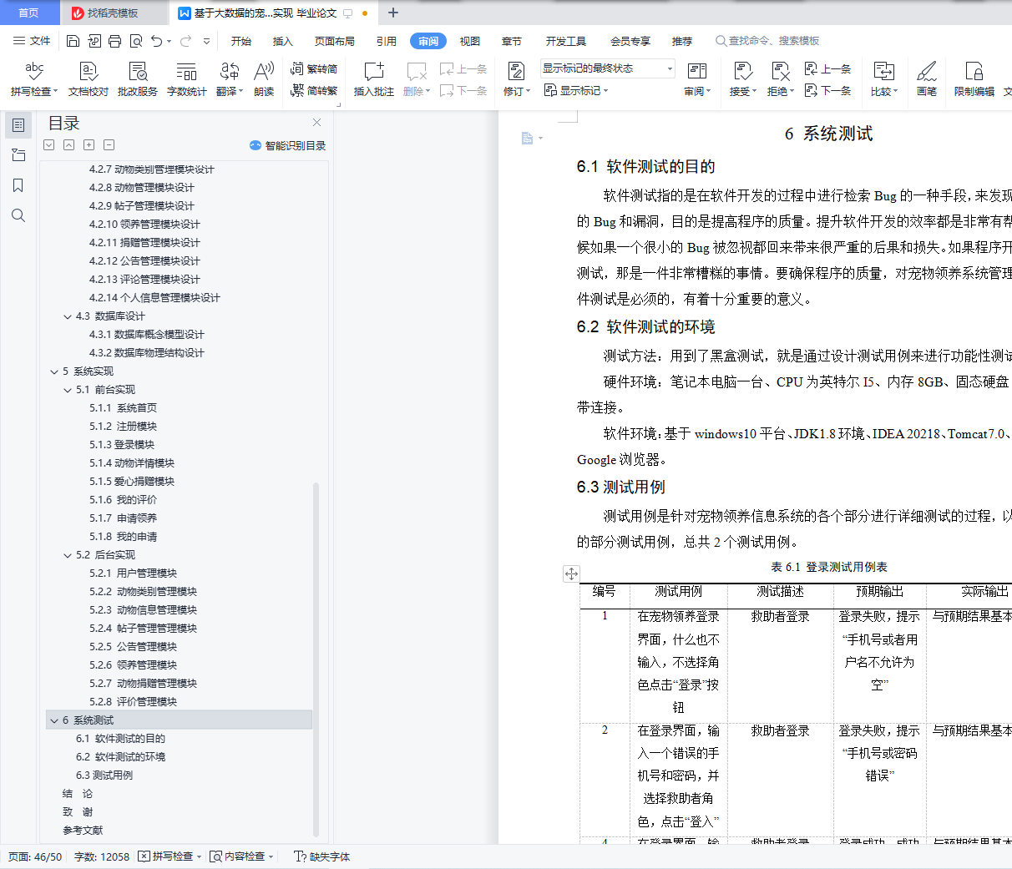This screenshot has height=869, width=1012.
Task: Collapse the 5.1 前台实现 tree node
Action: 68,390
